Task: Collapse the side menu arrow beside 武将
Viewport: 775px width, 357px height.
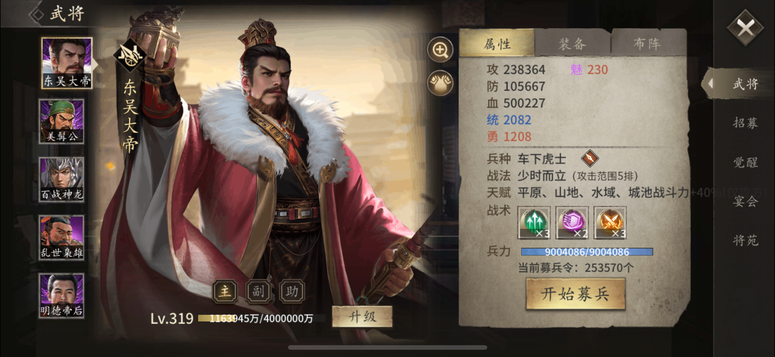Action: [711, 84]
